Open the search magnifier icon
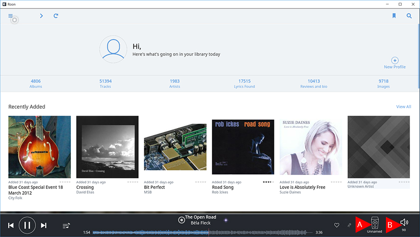Viewport: 420px width, 237px height. pyautogui.click(x=409, y=16)
